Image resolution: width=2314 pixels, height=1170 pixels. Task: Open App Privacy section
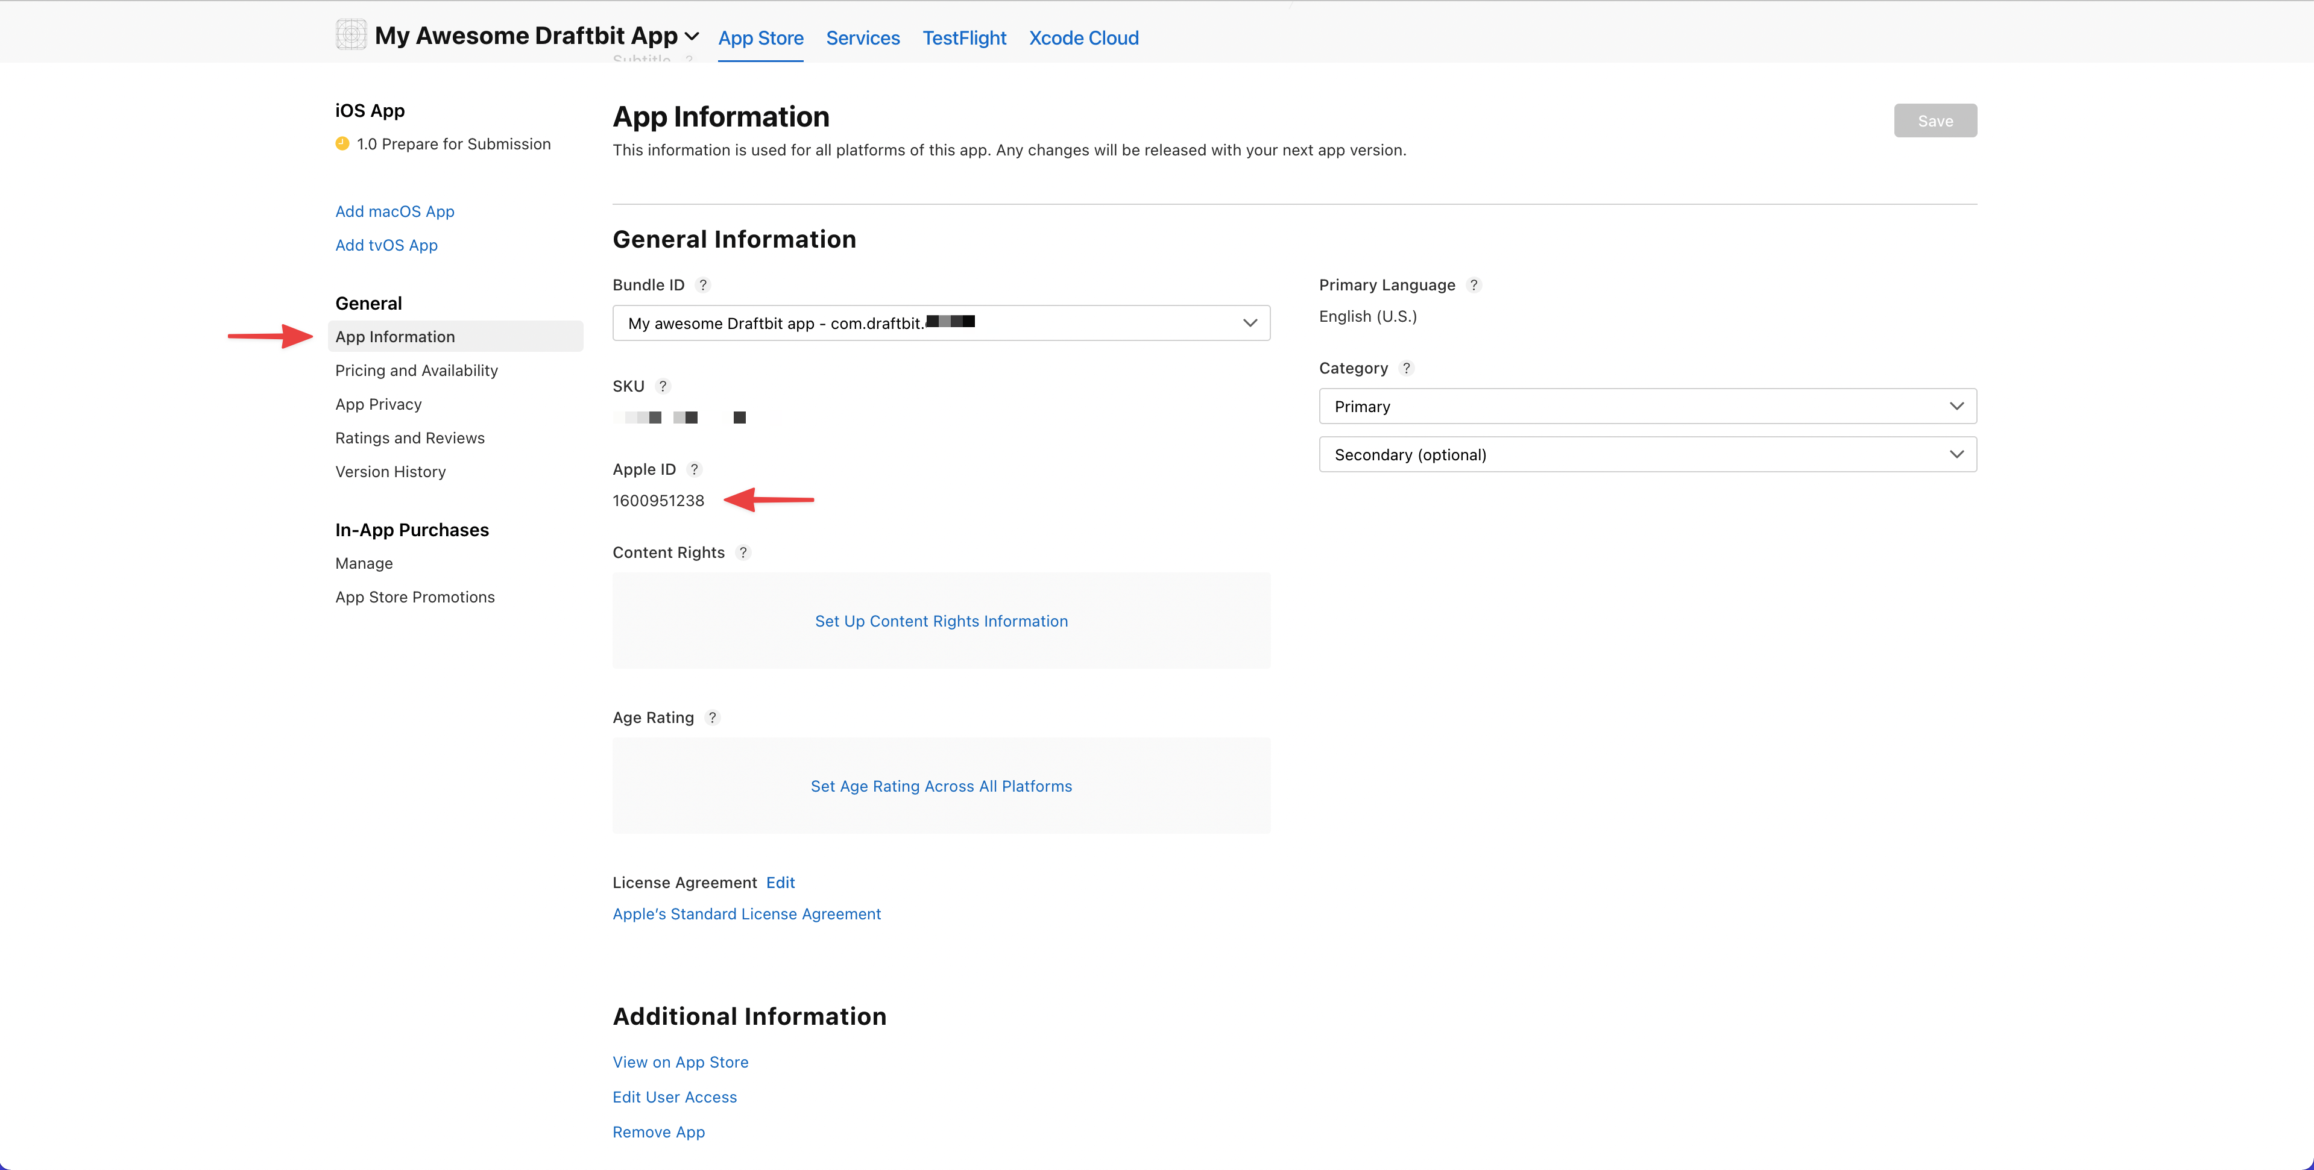click(378, 404)
